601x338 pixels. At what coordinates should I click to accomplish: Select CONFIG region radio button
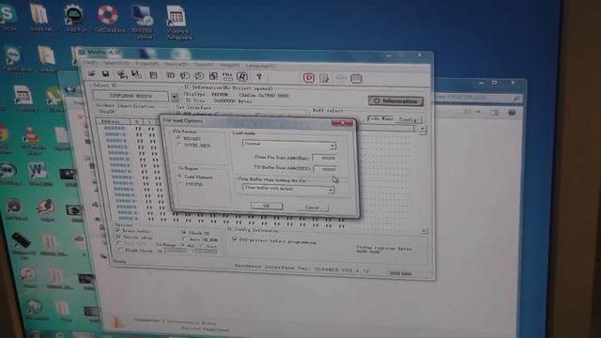click(x=181, y=184)
